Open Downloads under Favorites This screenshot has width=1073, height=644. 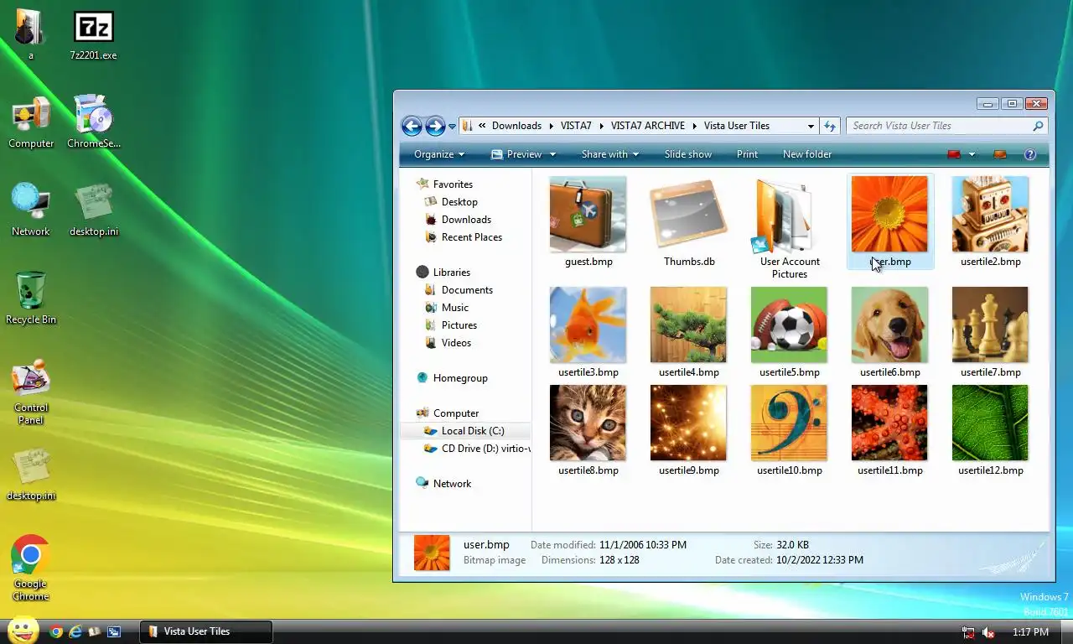[466, 220]
